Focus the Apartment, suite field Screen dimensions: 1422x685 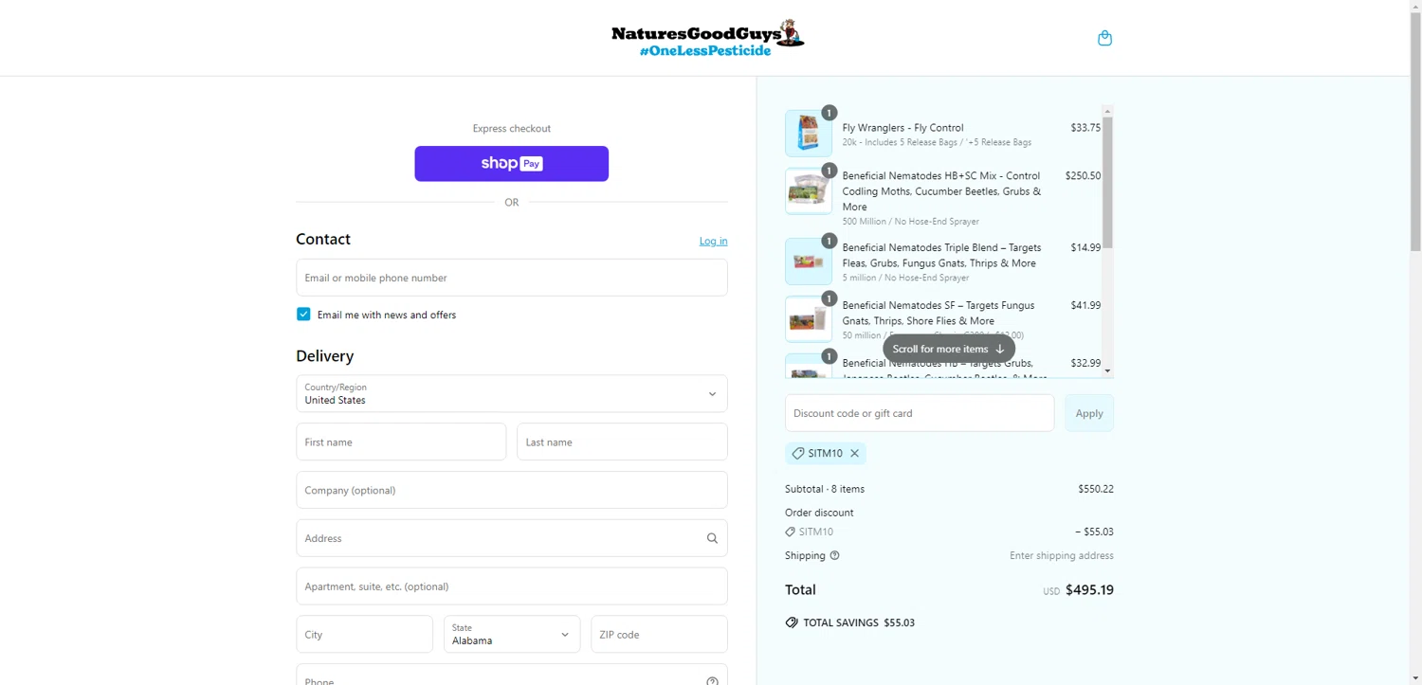pyautogui.click(x=512, y=586)
